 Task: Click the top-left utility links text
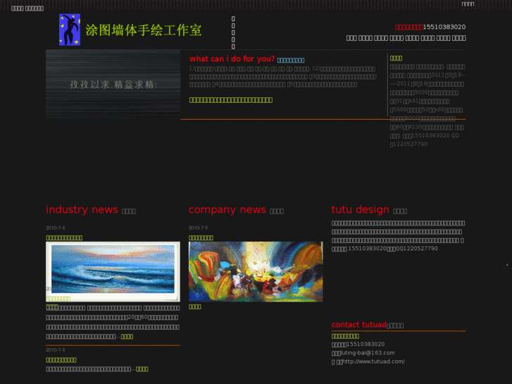tap(27, 8)
